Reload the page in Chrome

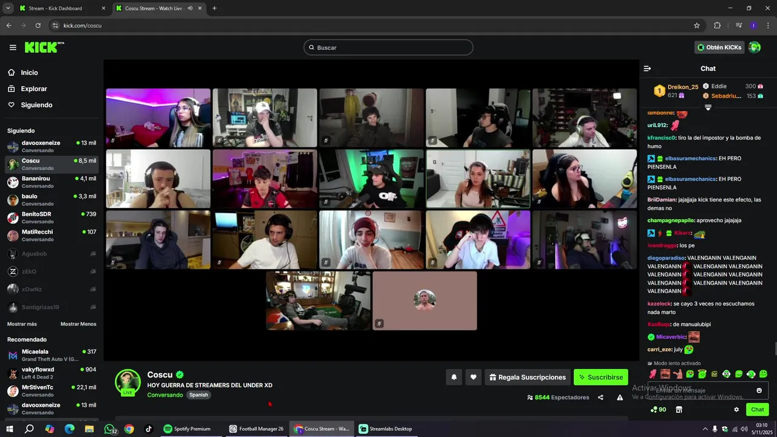(x=38, y=25)
